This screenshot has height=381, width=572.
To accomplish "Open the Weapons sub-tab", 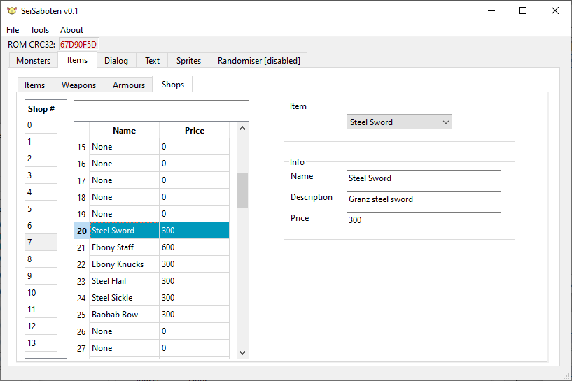I will click(79, 85).
